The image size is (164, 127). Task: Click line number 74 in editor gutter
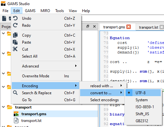[x=106, y=38]
